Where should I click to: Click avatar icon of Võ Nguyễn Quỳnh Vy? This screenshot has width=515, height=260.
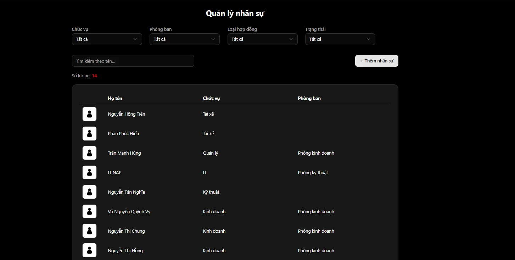(89, 212)
